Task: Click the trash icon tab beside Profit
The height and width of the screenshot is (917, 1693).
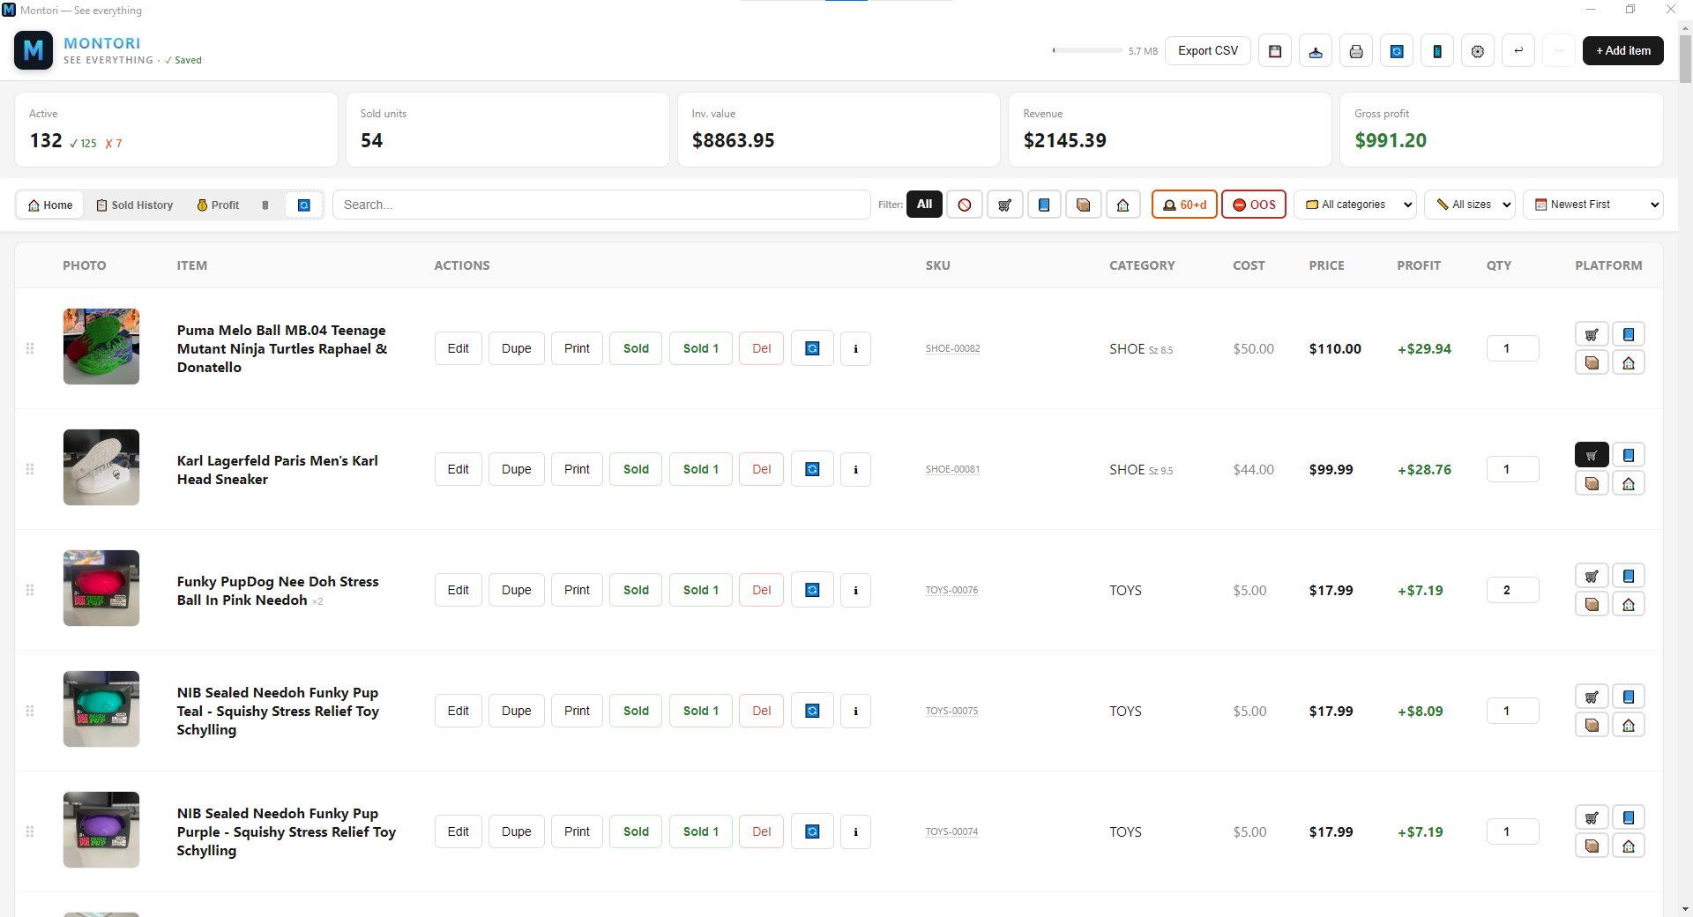Action: 265,205
